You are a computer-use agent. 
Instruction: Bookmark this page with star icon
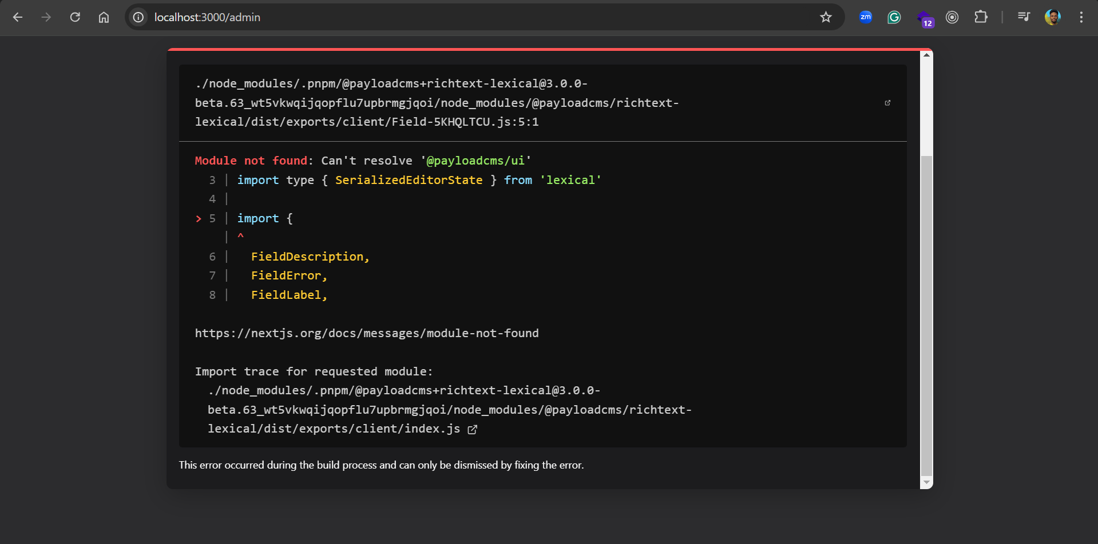tap(826, 17)
